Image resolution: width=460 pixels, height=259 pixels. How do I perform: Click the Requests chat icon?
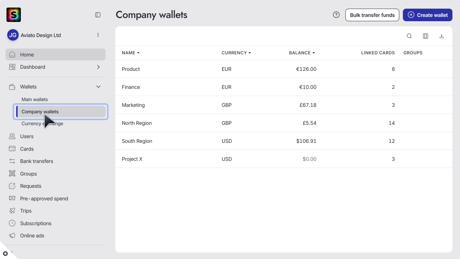click(12, 186)
